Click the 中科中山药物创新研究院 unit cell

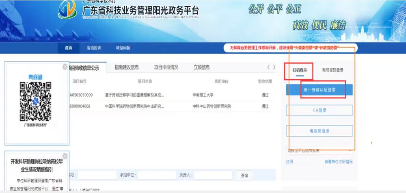212,106
